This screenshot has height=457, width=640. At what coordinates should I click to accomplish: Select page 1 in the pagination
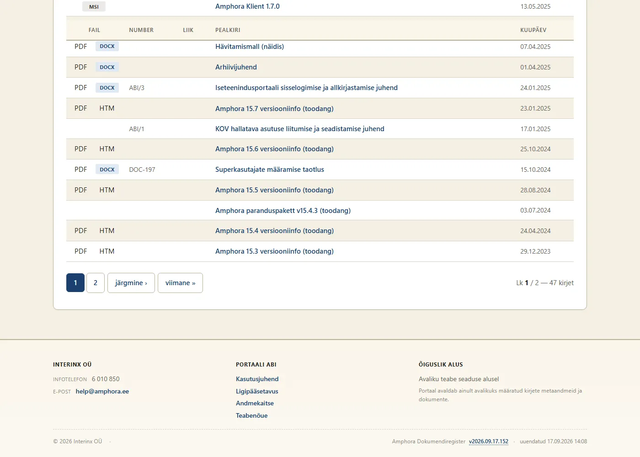pyautogui.click(x=75, y=283)
